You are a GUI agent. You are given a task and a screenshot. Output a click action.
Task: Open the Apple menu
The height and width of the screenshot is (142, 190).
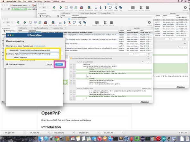click(x=3, y=1)
